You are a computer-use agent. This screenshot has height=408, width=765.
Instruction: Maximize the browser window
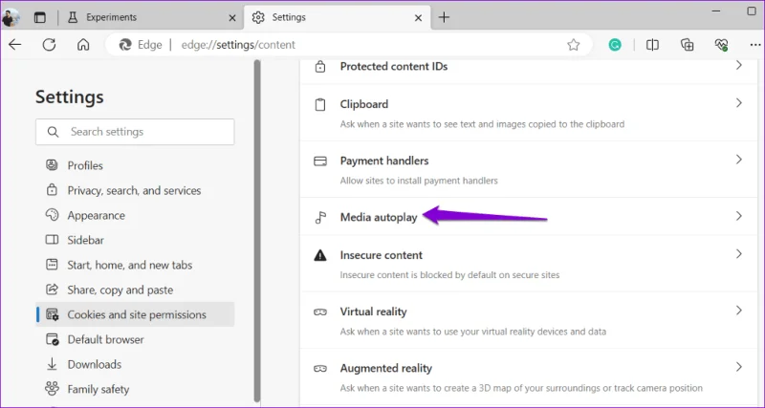[x=752, y=11]
